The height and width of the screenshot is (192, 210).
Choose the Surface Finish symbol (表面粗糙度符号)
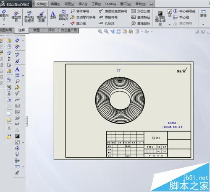point(113,11)
